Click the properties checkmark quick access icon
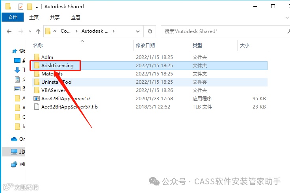The image size is (290, 193). (x=21, y=7)
